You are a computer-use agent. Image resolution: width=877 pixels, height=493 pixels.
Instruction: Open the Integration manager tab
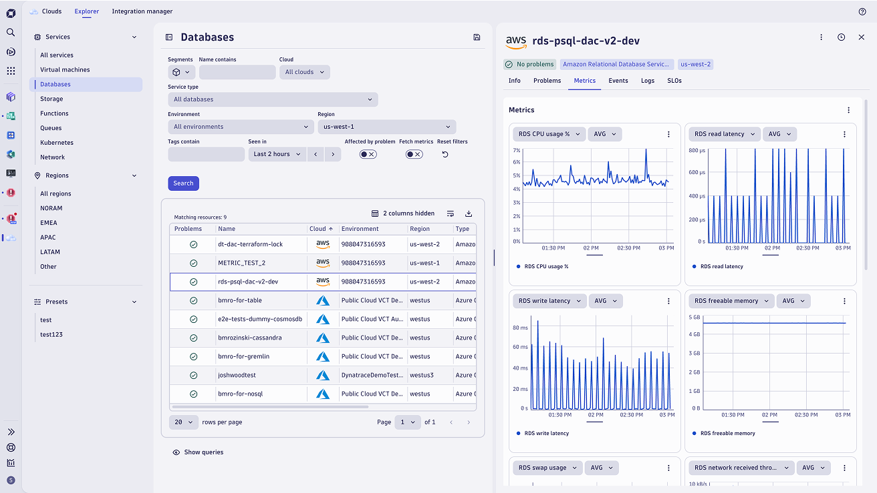pos(142,11)
